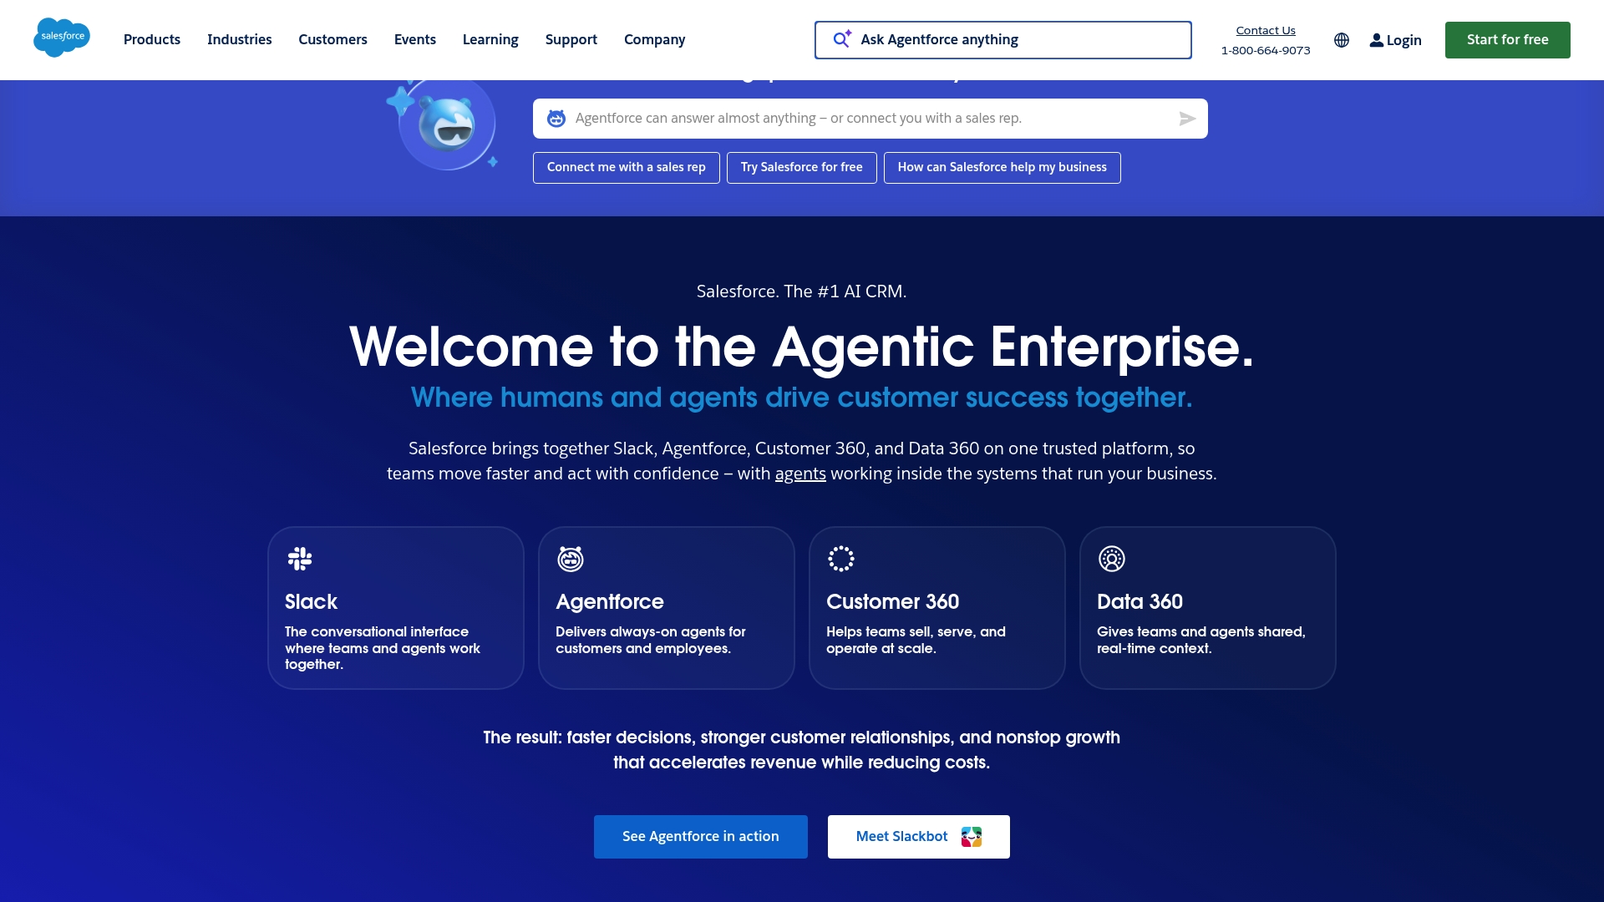Click 'Delivers always-on agents for customers and employees.'
The width and height of the screenshot is (1604, 902).
point(651,640)
